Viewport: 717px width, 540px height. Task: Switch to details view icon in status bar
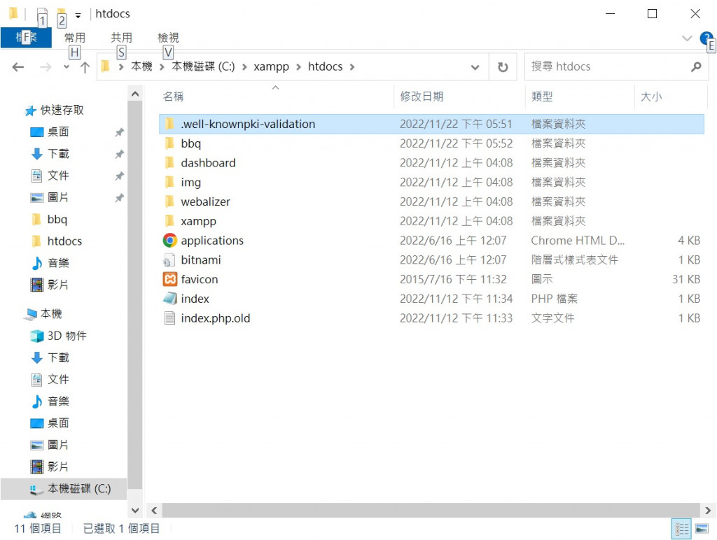[681, 529]
